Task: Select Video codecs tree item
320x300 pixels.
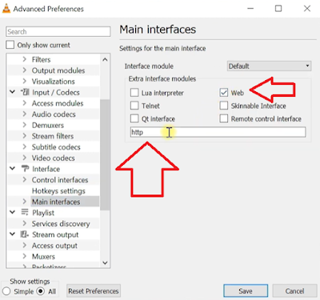Action: click(53, 158)
